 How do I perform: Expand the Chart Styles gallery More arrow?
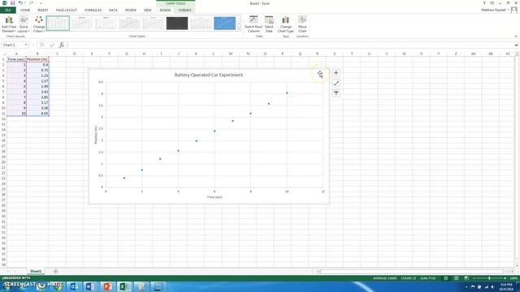pos(238,29)
